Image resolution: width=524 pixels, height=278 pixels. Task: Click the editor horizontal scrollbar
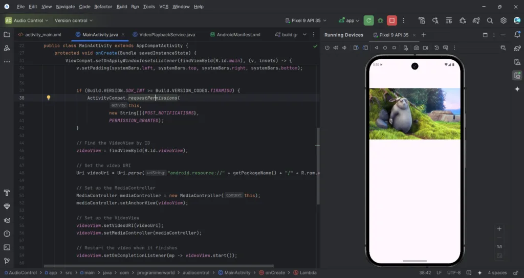(x=179, y=266)
